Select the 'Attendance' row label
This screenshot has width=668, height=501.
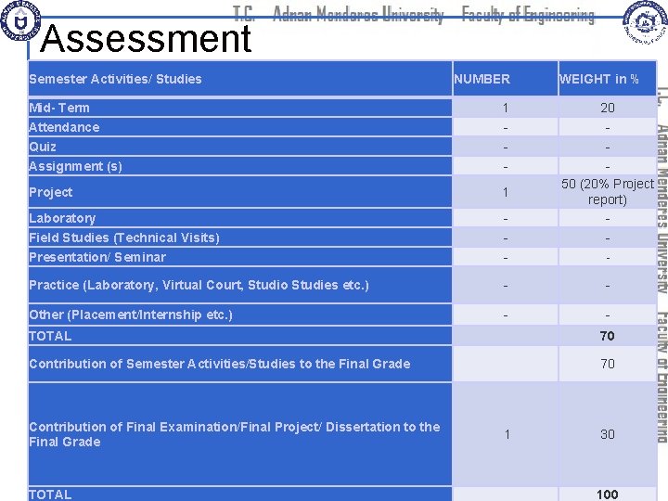pyautogui.click(x=64, y=127)
